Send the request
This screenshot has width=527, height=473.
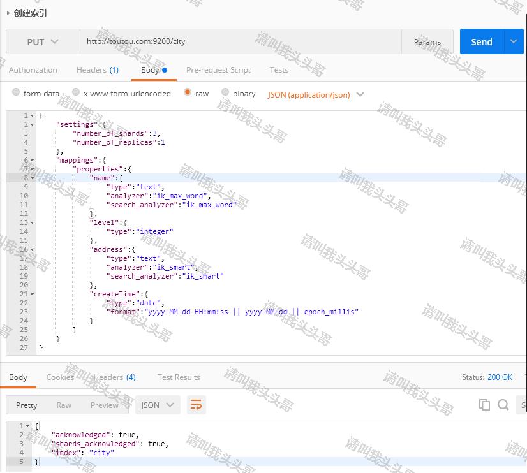point(482,41)
